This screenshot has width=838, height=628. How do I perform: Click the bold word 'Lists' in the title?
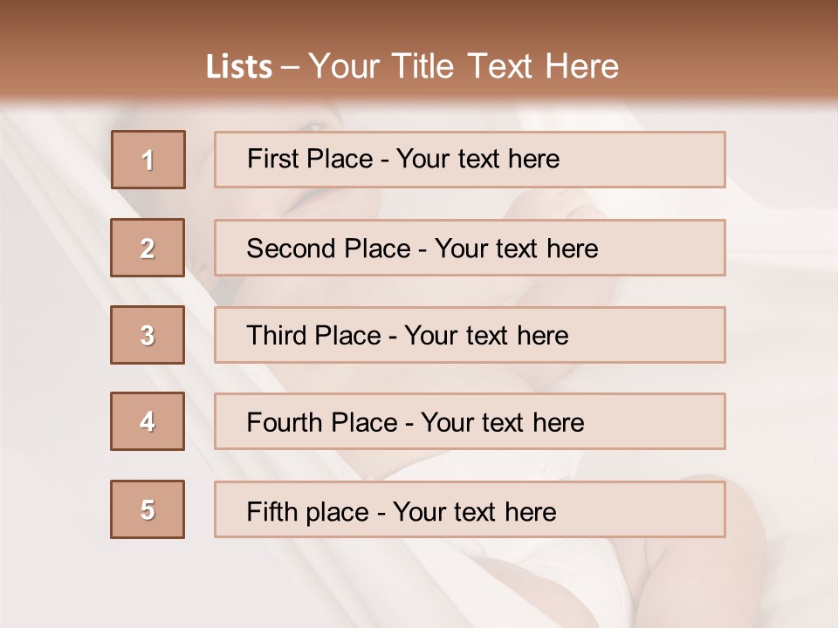point(239,67)
